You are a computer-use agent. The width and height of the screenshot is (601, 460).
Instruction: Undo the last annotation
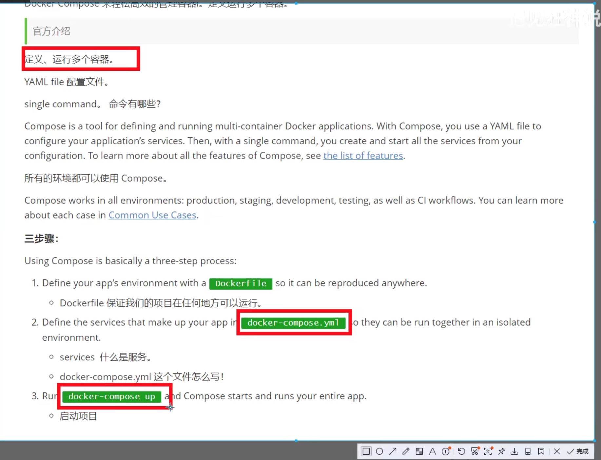pos(461,451)
